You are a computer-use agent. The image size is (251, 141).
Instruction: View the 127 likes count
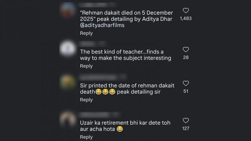(186, 129)
